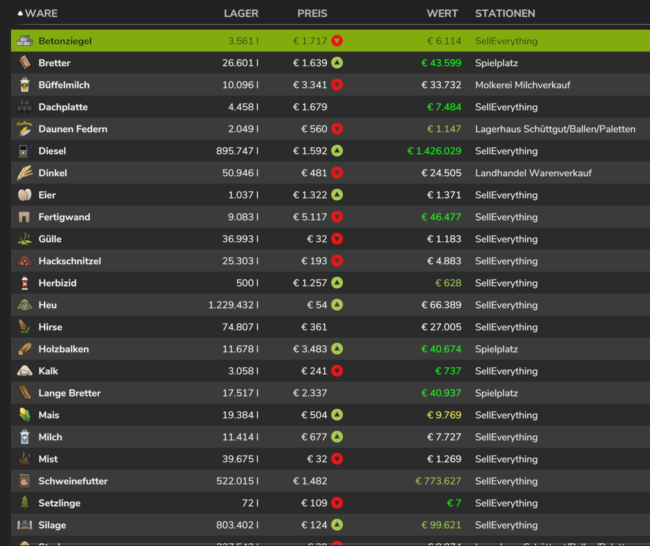Click the Gülle slurry icon
This screenshot has height=546, width=650.
[x=25, y=239]
